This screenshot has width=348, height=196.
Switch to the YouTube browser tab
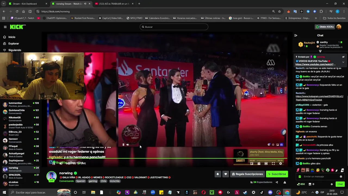114,4
